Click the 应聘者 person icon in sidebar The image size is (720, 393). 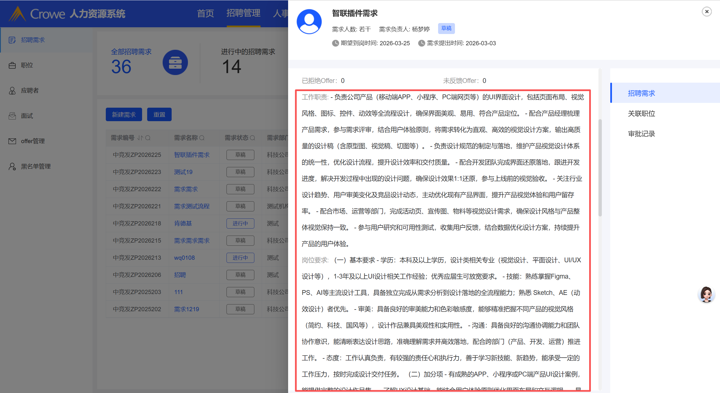(x=12, y=91)
